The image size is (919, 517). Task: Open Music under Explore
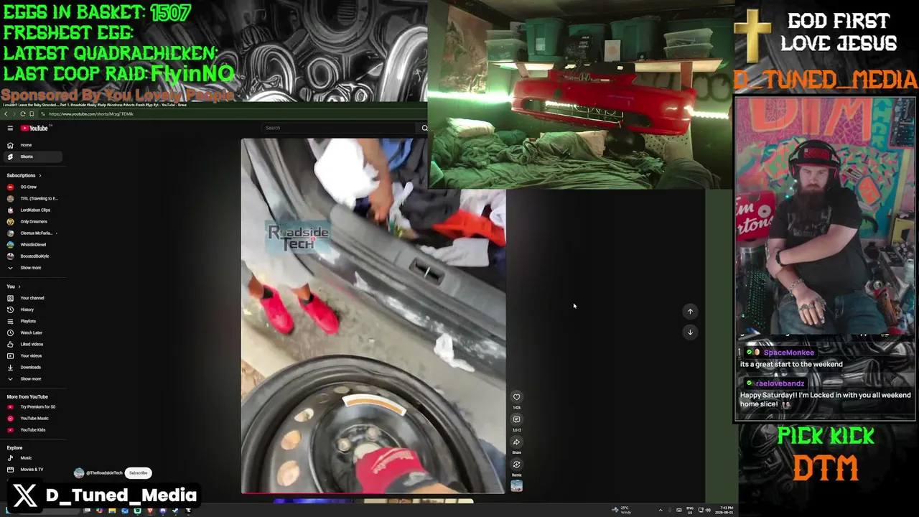(x=34, y=457)
